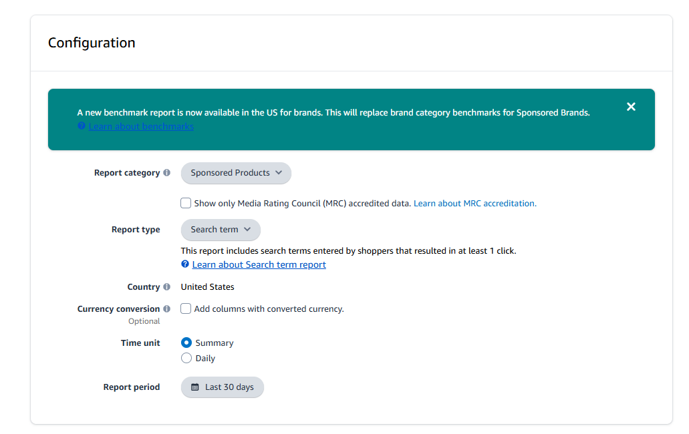The width and height of the screenshot is (689, 434).
Task: Click calendar icon in Report period button
Action: pyautogui.click(x=195, y=387)
